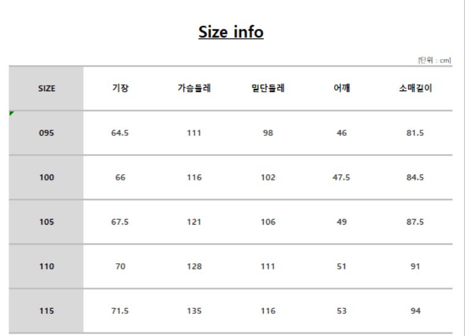This screenshot has height=336, width=465.
Task: Click the green triangle marker near 095
Action: pyautogui.click(x=12, y=113)
